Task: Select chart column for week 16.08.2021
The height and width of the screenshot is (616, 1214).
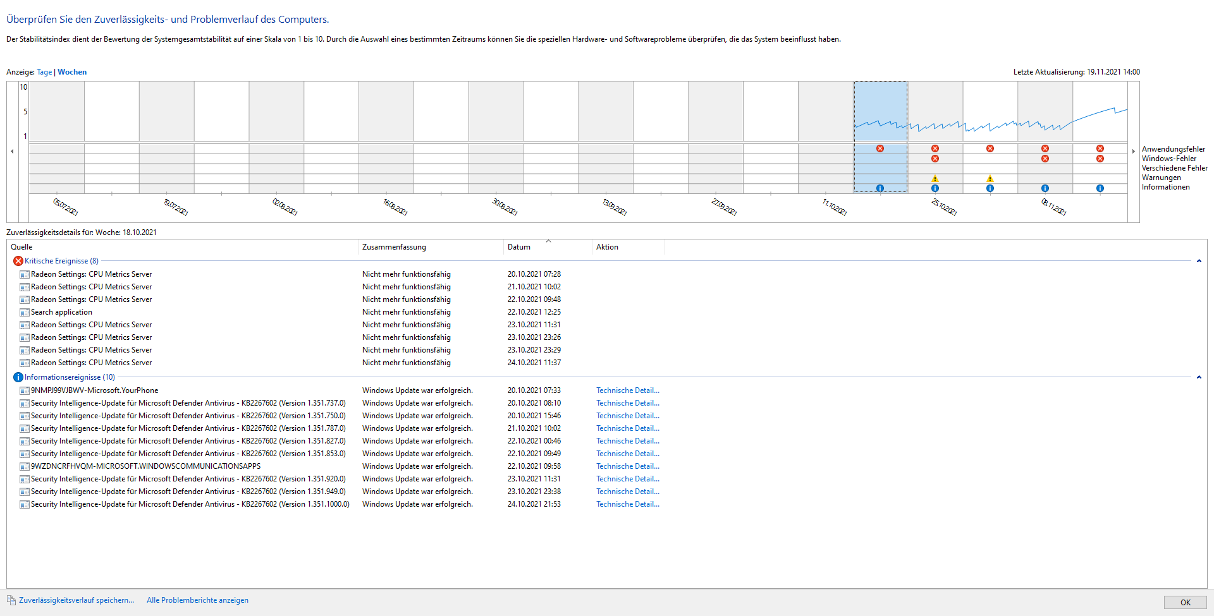Action: tap(386, 137)
